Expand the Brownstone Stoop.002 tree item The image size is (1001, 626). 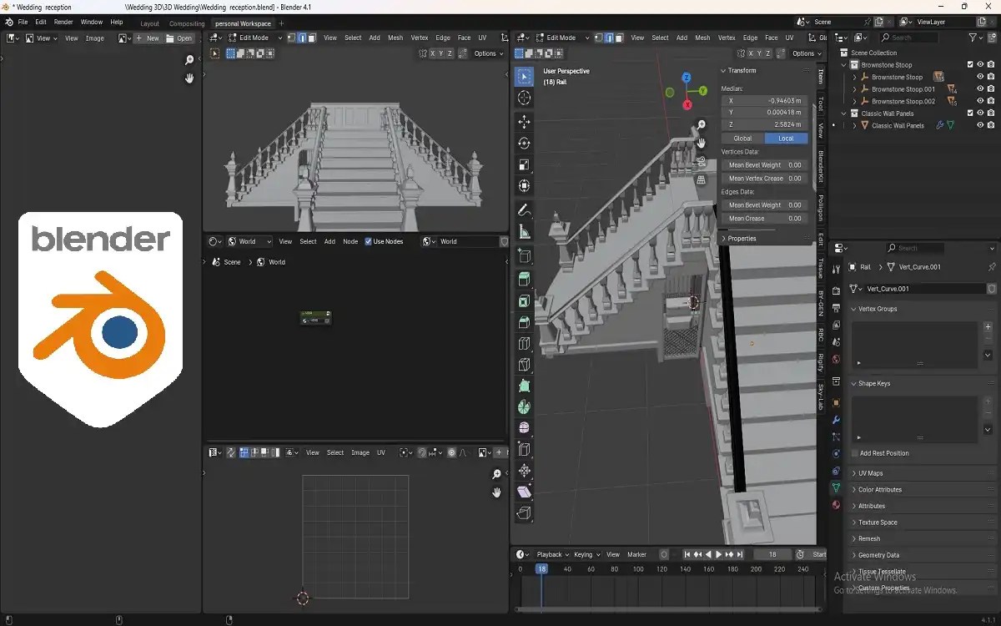pyautogui.click(x=854, y=102)
